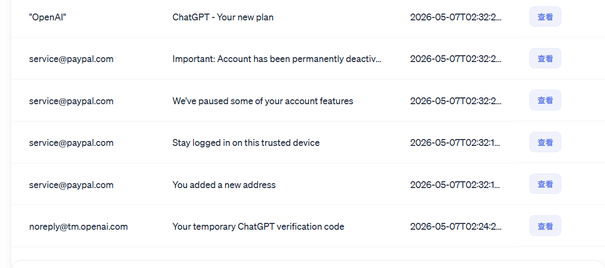Select subject ChatGPT - Your new plan
The width and height of the screenshot is (605, 268).
pos(223,17)
